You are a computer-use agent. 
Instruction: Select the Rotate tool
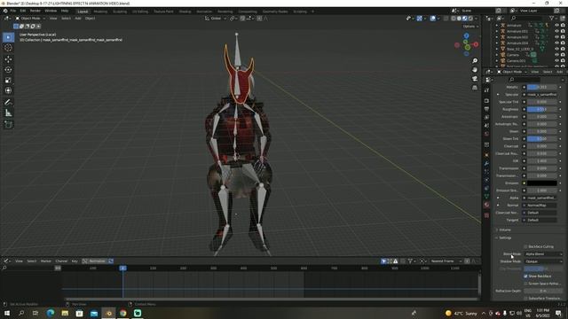point(8,69)
